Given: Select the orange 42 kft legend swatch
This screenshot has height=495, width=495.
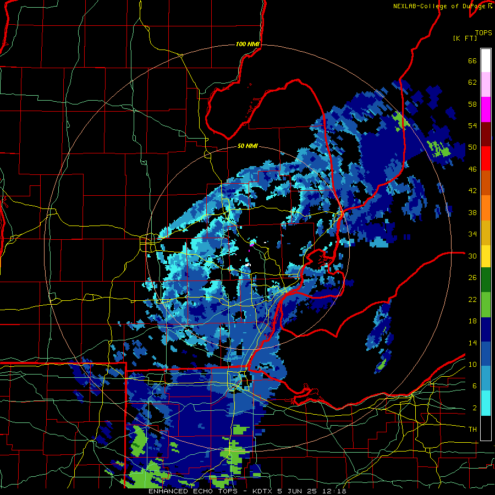Looking at the screenshot, I should pos(486,208).
